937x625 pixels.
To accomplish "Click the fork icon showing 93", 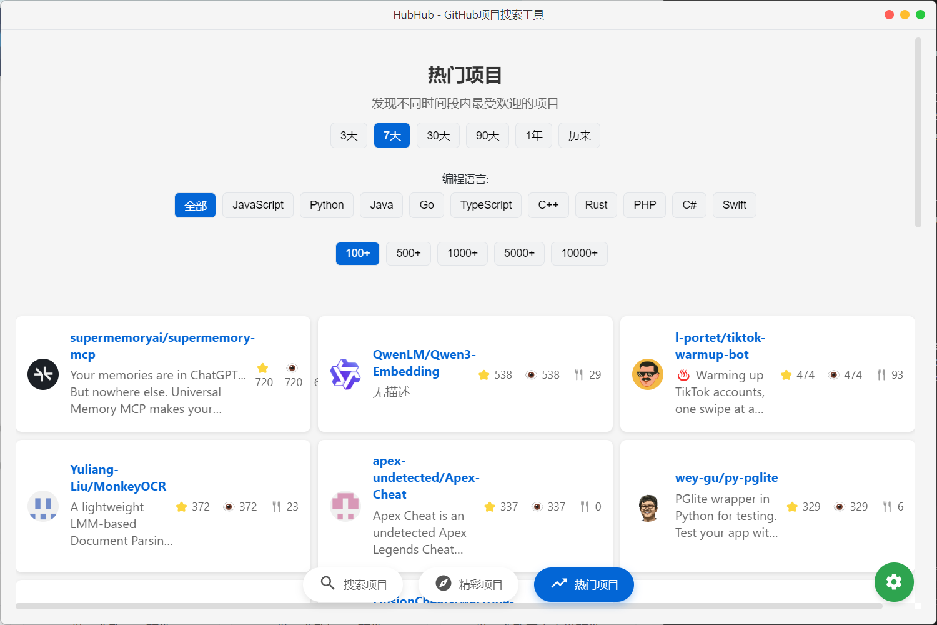I will (x=881, y=375).
